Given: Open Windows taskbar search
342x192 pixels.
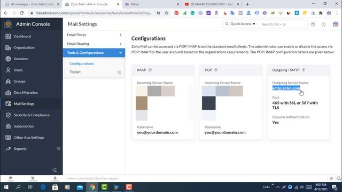Looking at the screenshot, I should [x=18, y=187].
